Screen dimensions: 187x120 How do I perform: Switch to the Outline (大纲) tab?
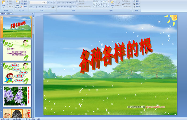point(9,13)
